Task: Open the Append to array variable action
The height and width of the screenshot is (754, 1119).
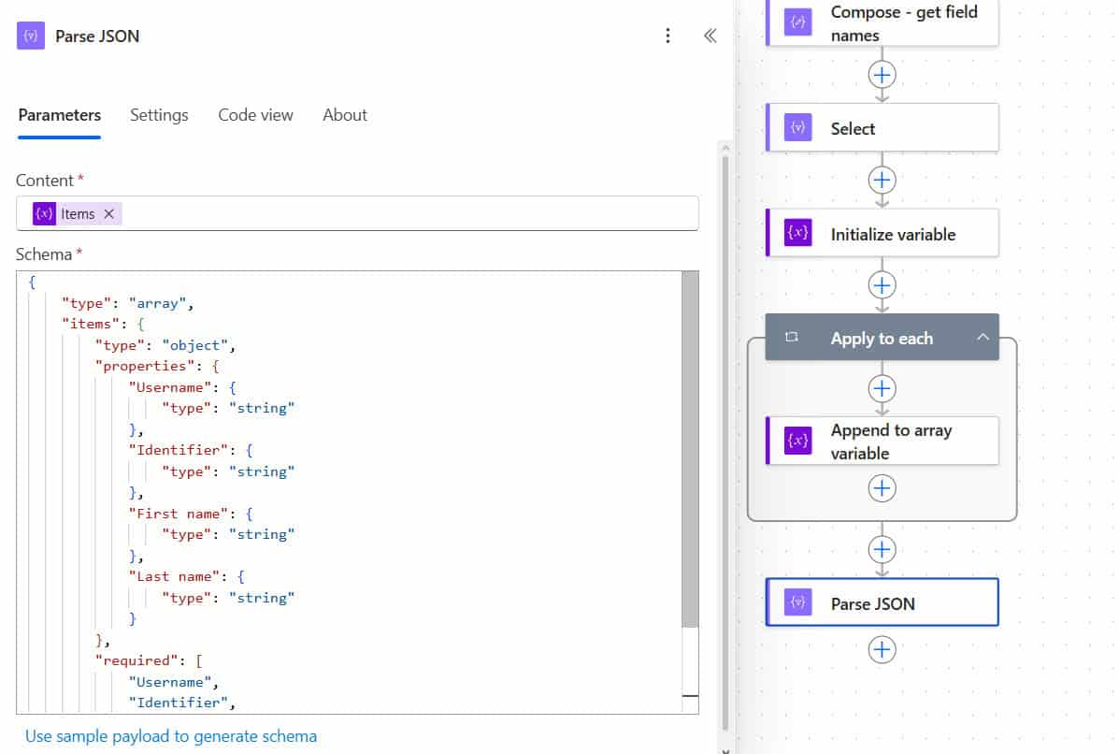Action: click(x=882, y=441)
